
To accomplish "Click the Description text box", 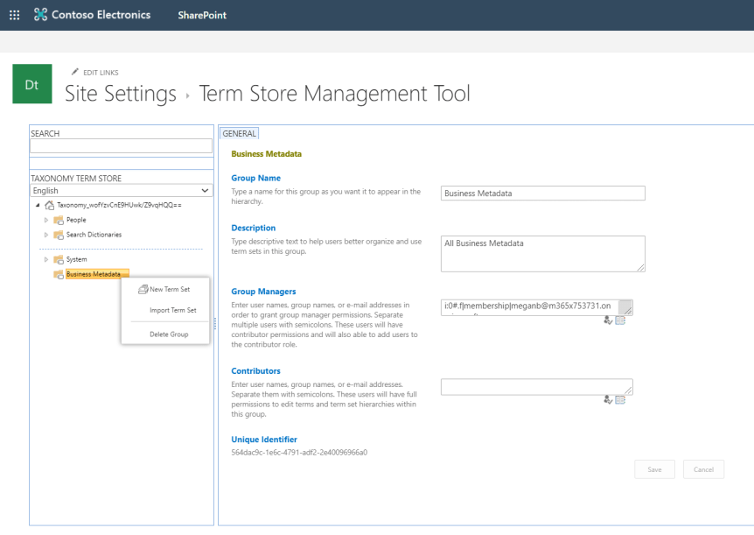I will (542, 253).
